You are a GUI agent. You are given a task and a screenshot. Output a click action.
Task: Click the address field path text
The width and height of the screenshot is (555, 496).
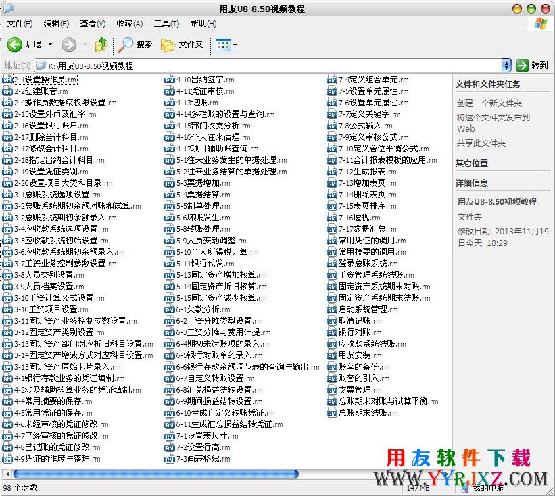91,66
